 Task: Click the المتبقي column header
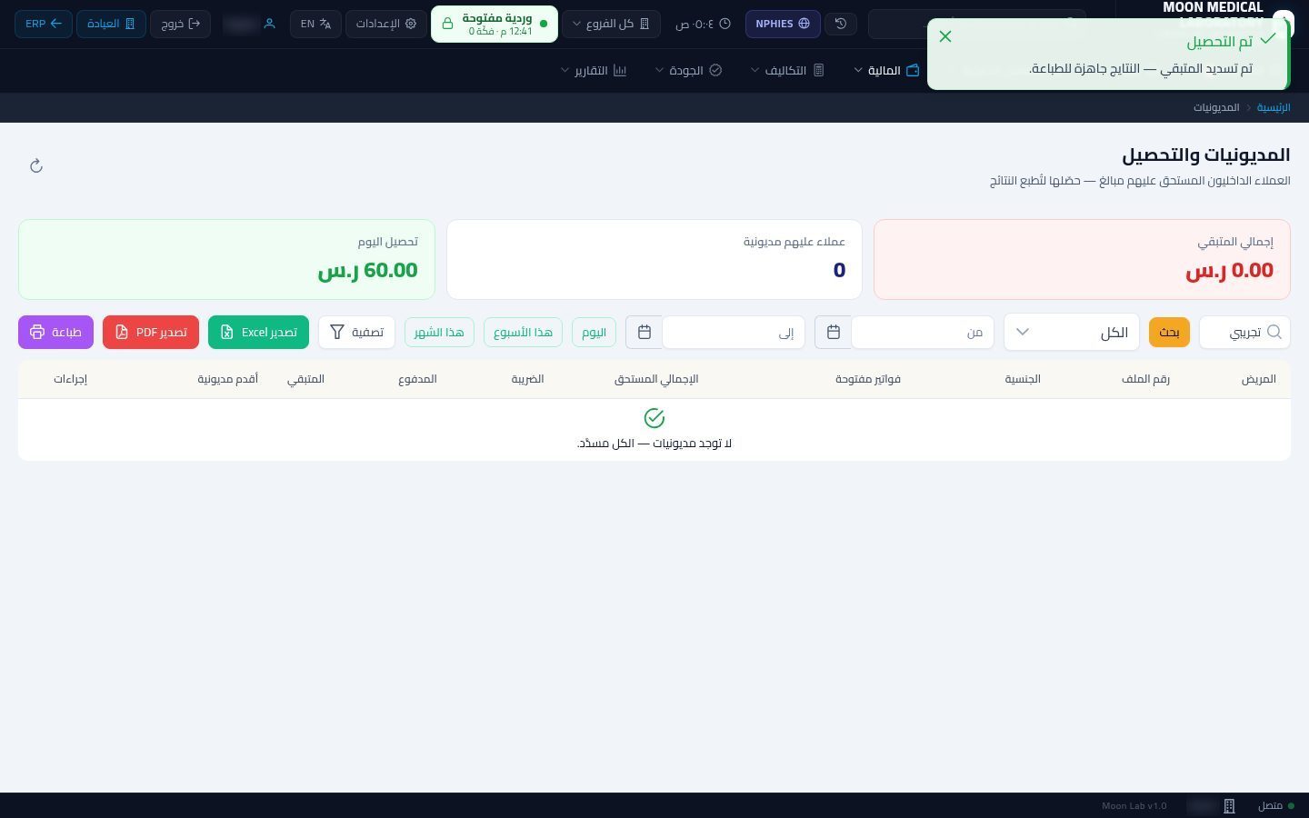point(306,379)
